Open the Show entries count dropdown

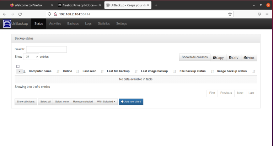[x=31, y=57]
